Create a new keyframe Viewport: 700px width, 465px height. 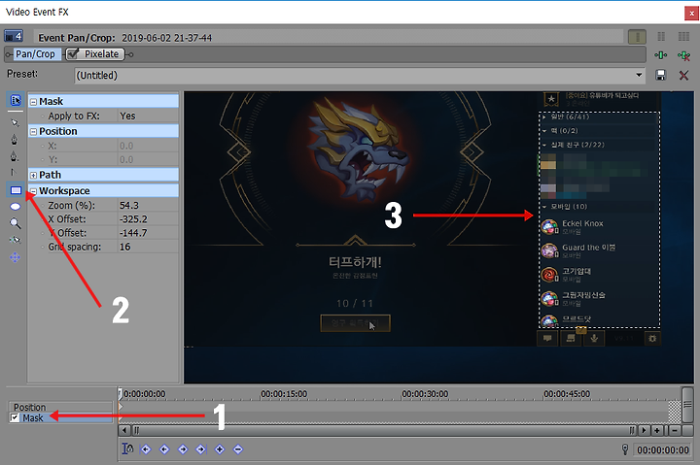tap(220, 449)
